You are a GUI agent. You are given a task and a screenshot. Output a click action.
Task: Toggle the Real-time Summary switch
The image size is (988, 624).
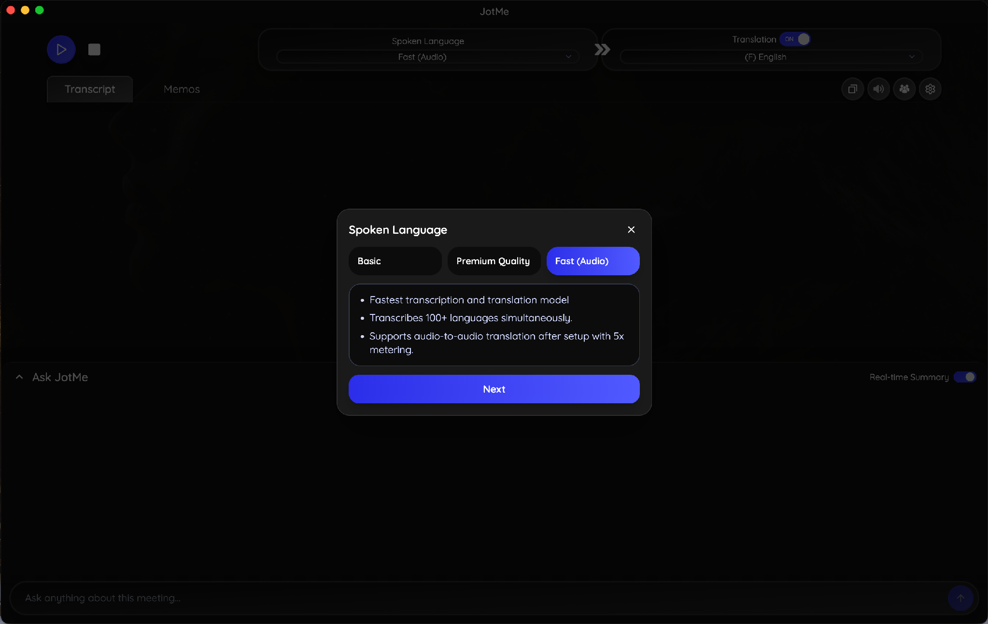(x=965, y=377)
